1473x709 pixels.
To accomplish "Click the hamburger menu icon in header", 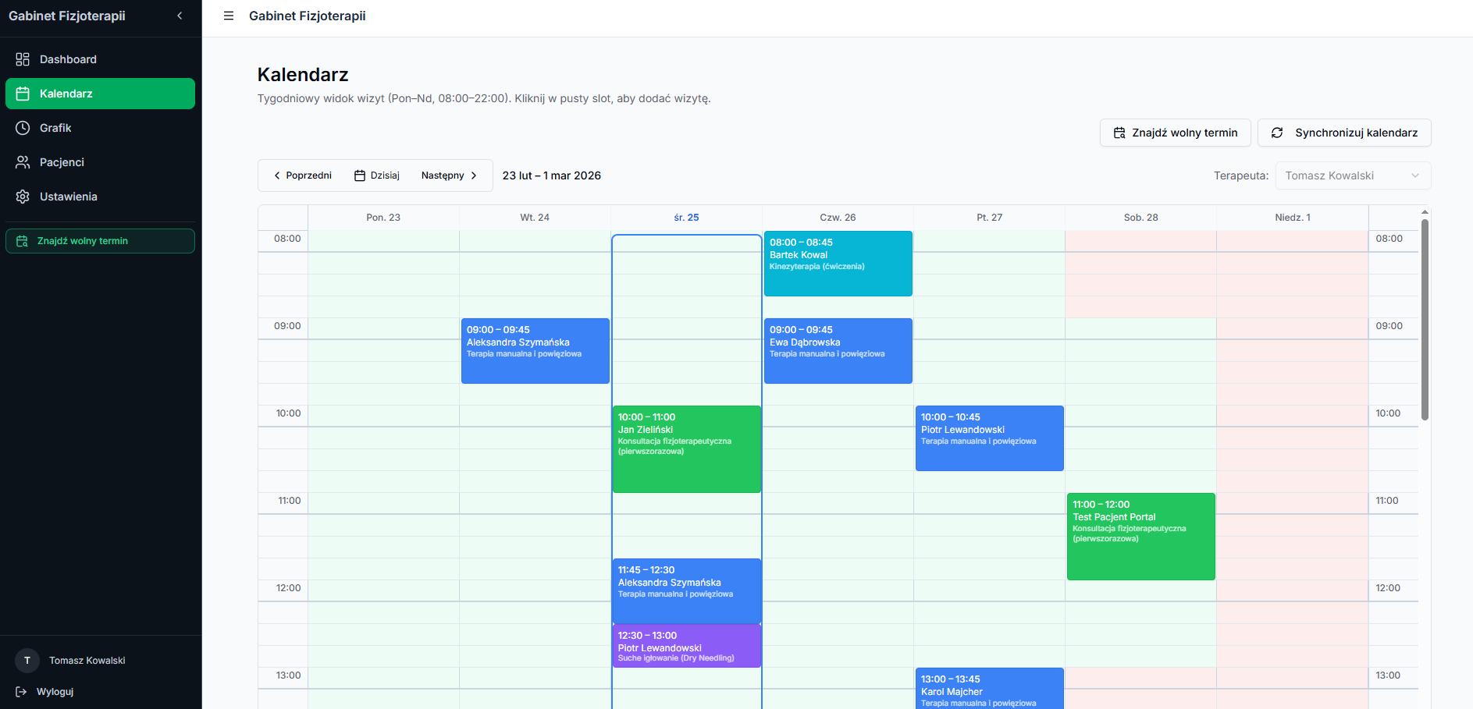I will click(x=229, y=16).
